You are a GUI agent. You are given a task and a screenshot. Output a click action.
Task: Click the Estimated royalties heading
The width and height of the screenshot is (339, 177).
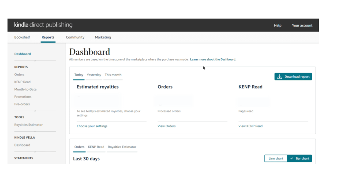point(98,87)
